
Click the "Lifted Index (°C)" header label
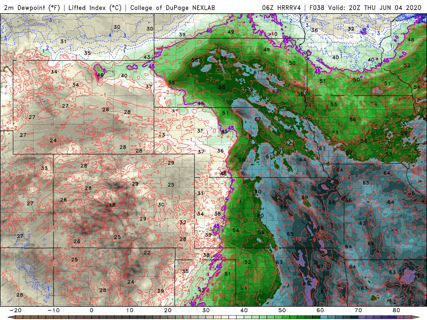point(95,7)
